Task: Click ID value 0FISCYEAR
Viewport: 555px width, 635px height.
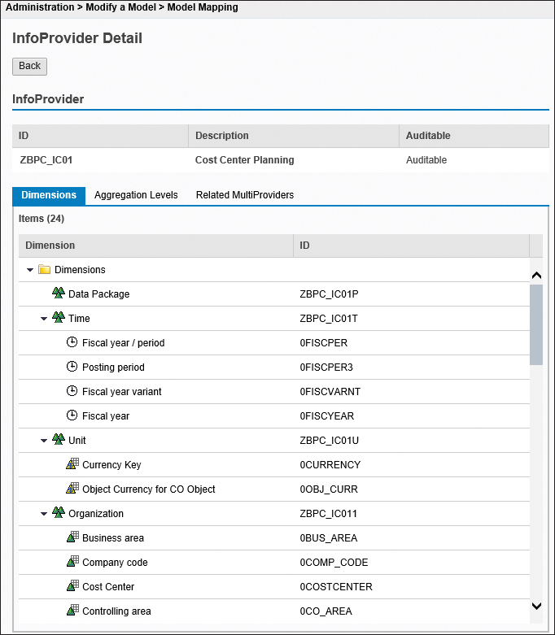Action: click(327, 416)
